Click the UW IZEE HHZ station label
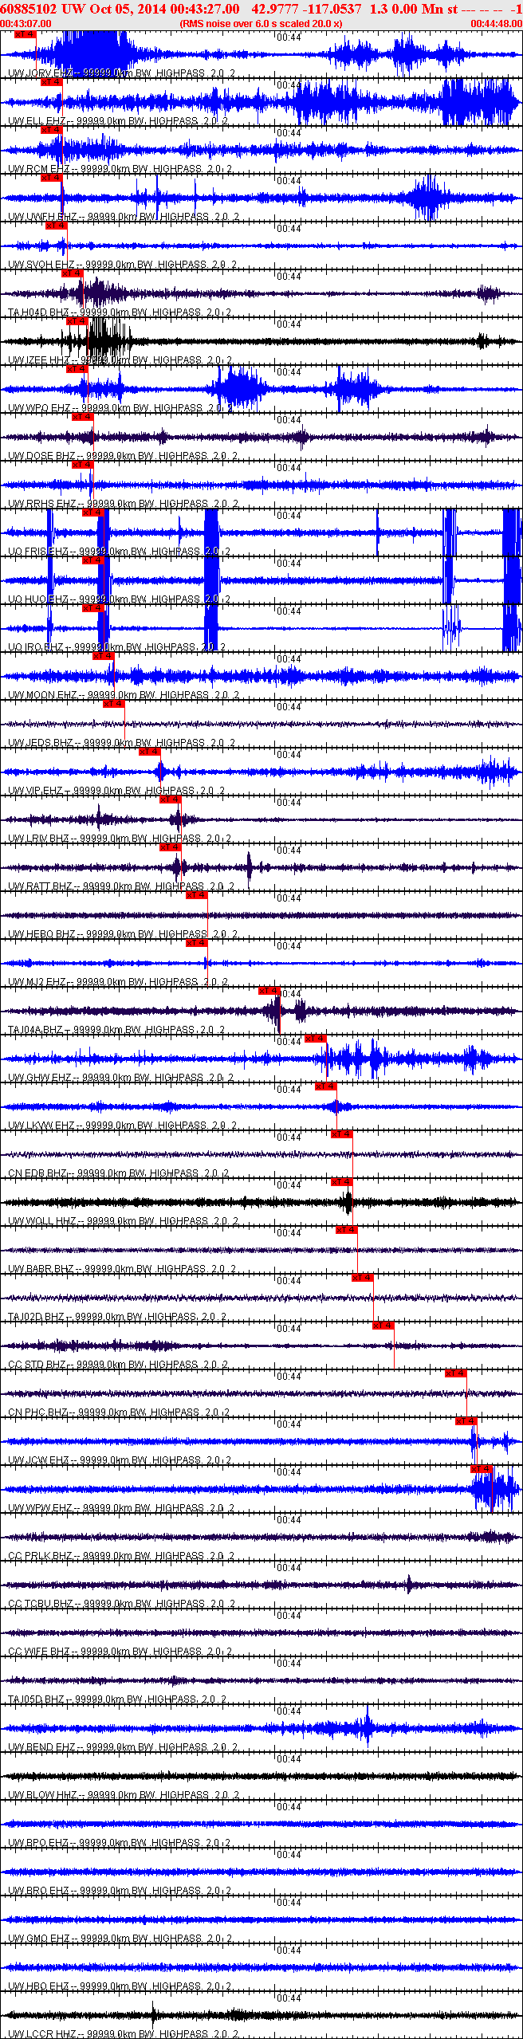This screenshot has height=2039, width=523. 38,360
